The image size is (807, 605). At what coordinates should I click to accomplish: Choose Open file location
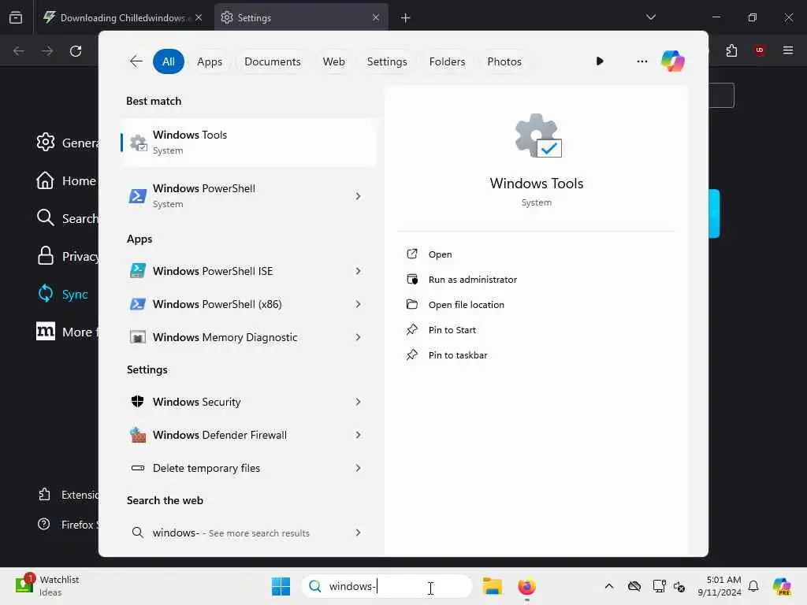tap(467, 305)
